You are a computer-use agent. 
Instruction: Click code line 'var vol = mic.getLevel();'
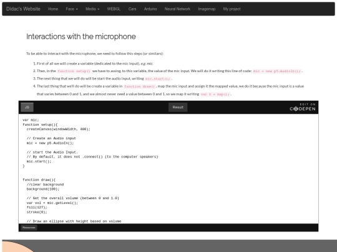(x=52, y=203)
